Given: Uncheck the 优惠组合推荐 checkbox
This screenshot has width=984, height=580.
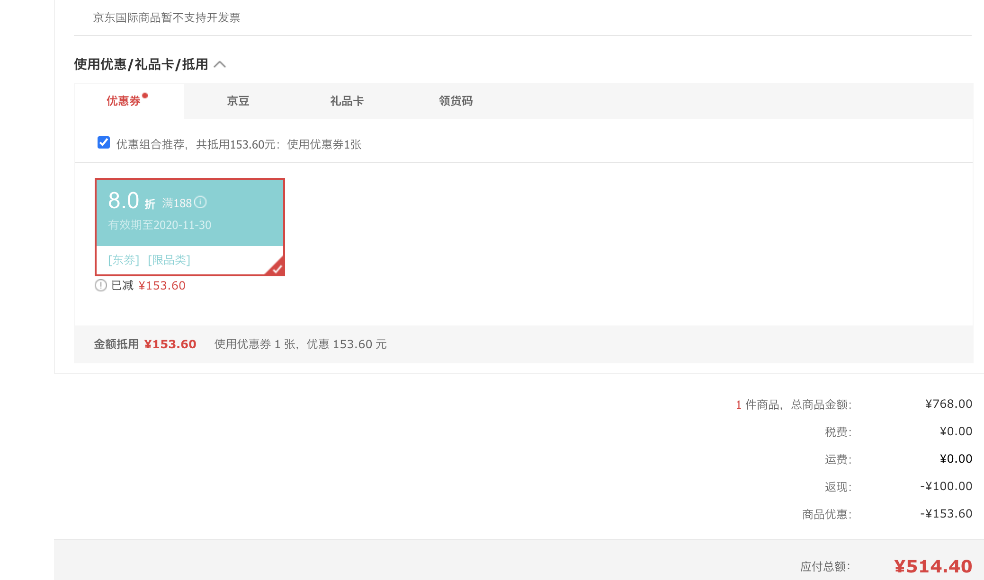Looking at the screenshot, I should point(104,142).
